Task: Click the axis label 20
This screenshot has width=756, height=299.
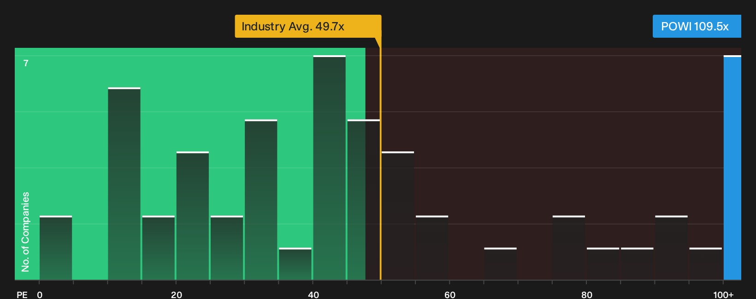Action: pos(176,294)
